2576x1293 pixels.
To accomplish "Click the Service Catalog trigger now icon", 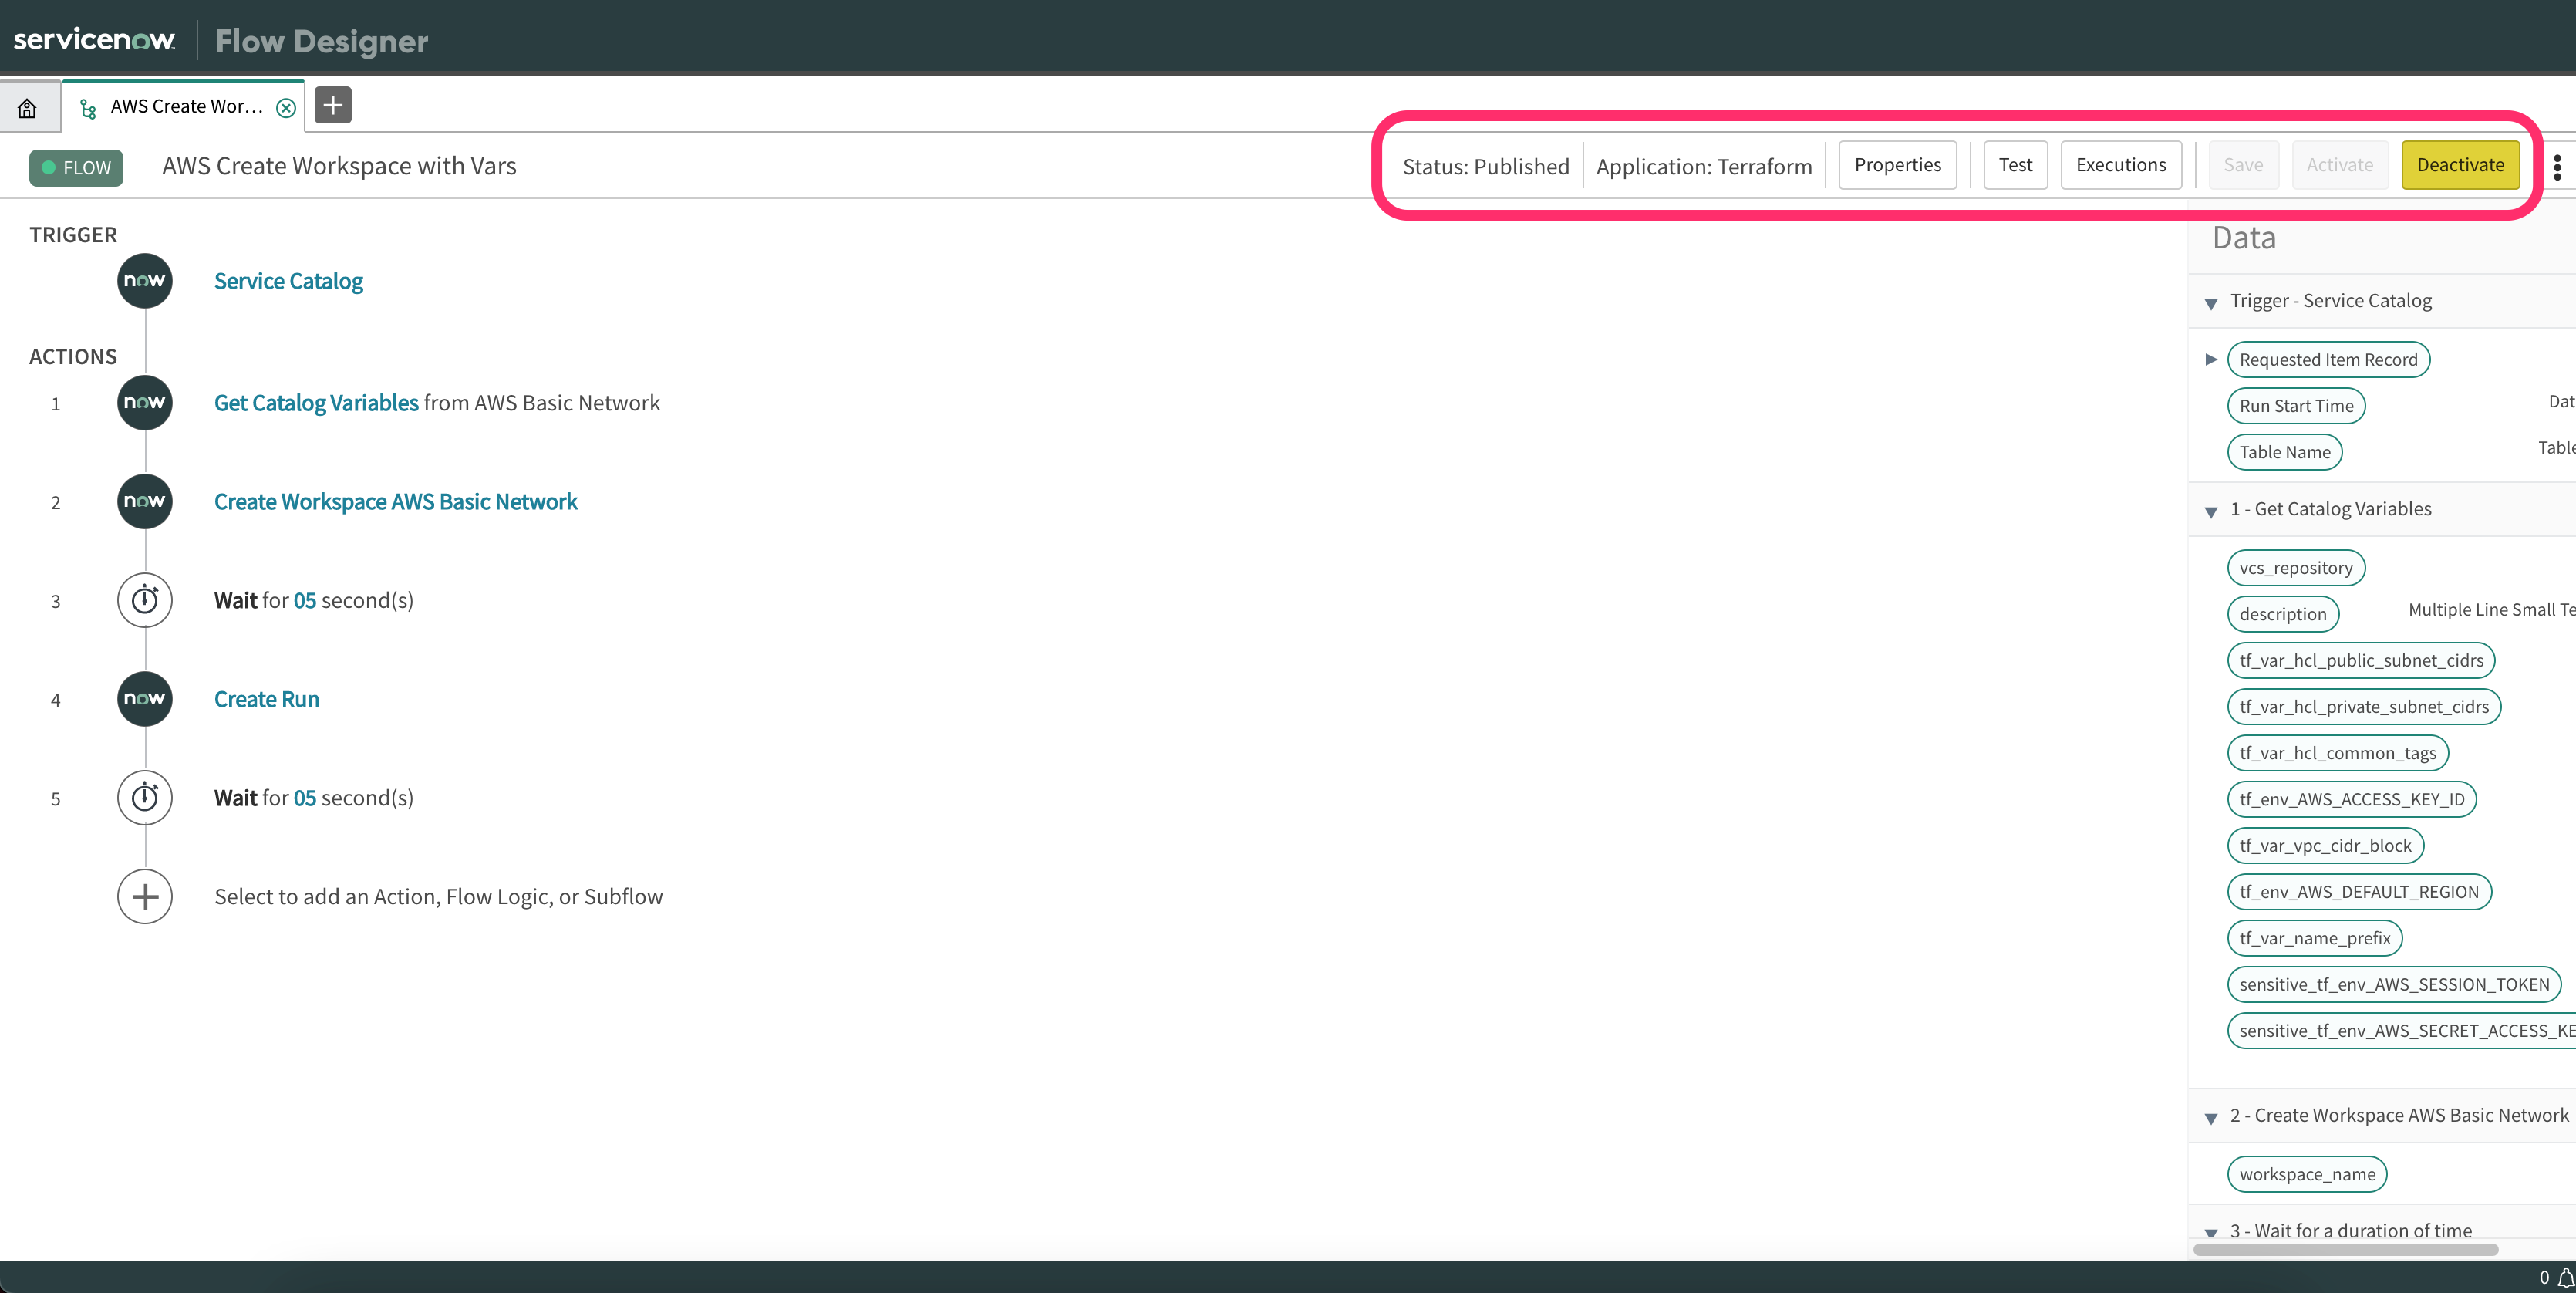I will (145, 281).
